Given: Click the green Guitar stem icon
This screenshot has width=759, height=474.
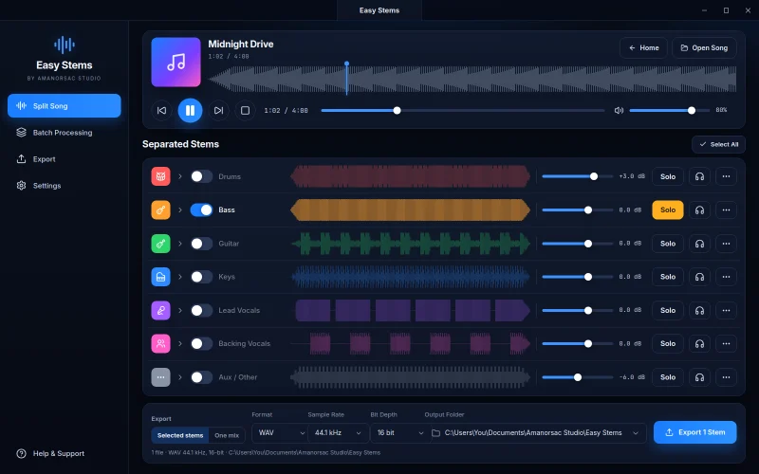Looking at the screenshot, I should [160, 244].
